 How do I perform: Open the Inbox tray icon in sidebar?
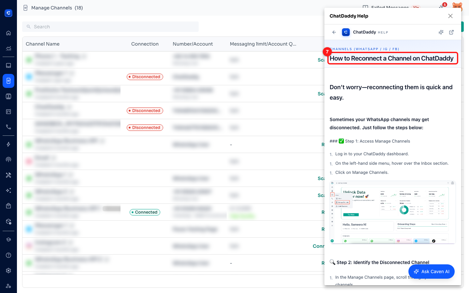click(x=8, y=65)
